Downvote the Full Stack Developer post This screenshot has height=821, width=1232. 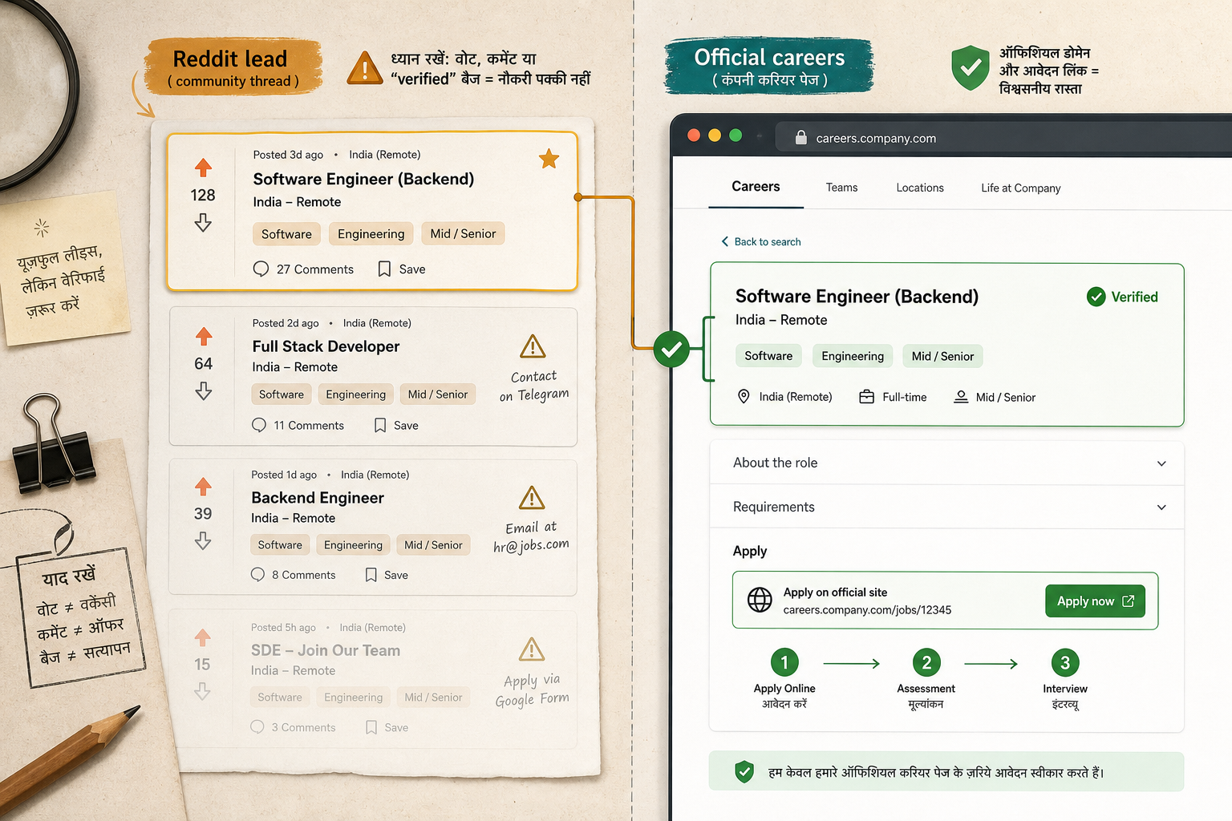click(204, 390)
